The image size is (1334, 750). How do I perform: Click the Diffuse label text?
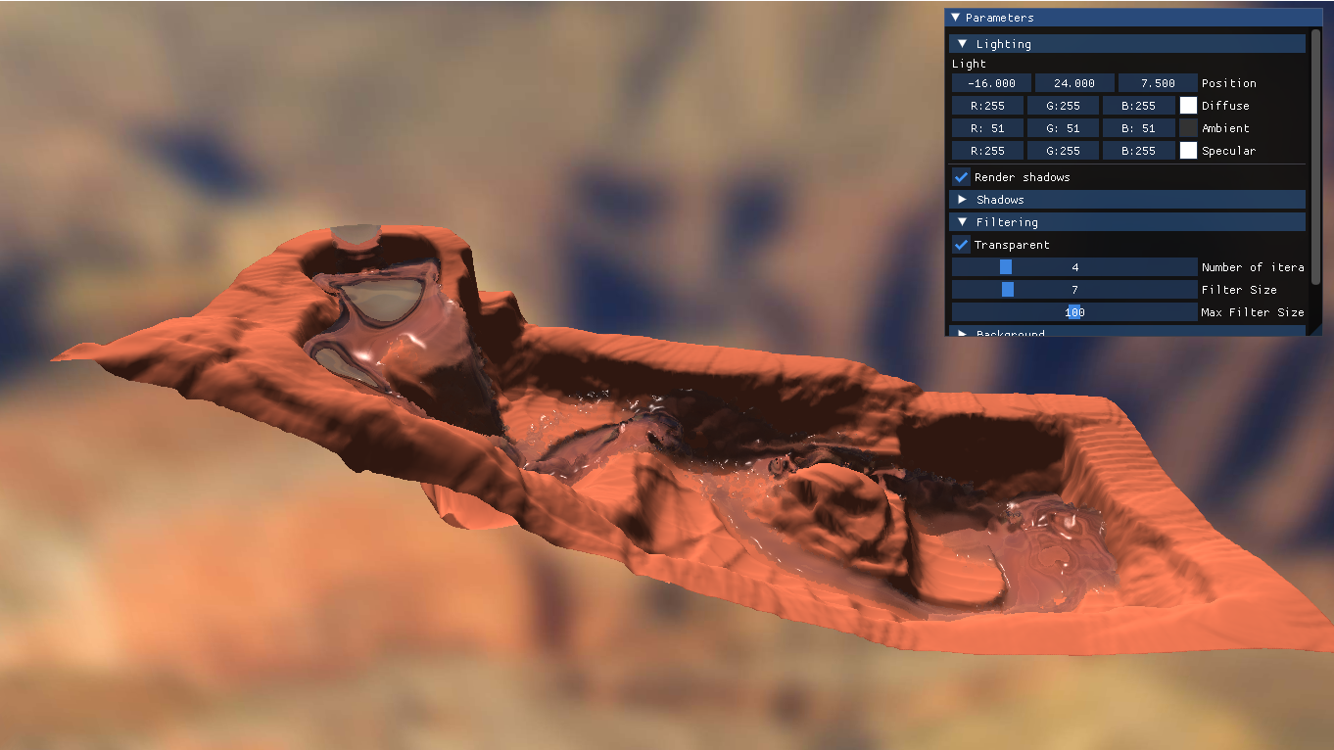pos(1225,106)
